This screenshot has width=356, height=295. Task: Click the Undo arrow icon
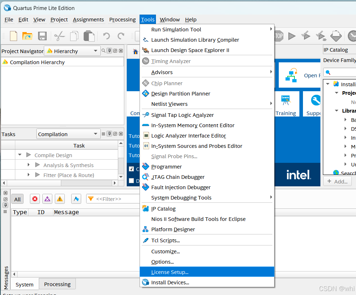106,36
